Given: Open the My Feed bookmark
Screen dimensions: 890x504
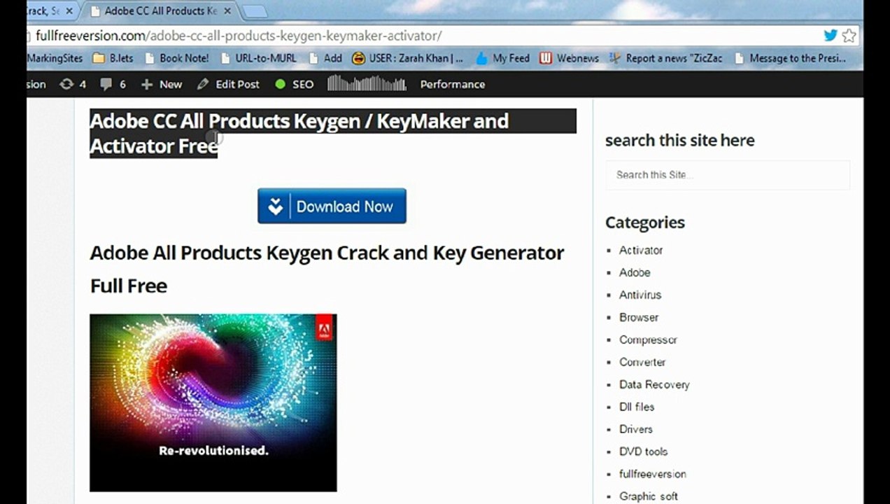Looking at the screenshot, I should 503,58.
